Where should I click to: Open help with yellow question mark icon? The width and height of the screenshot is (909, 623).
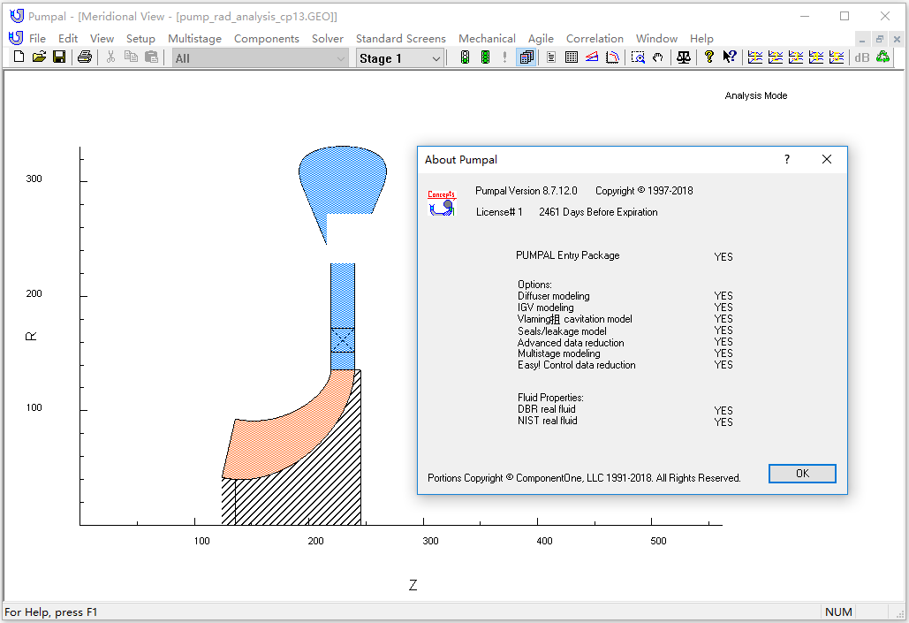click(709, 57)
